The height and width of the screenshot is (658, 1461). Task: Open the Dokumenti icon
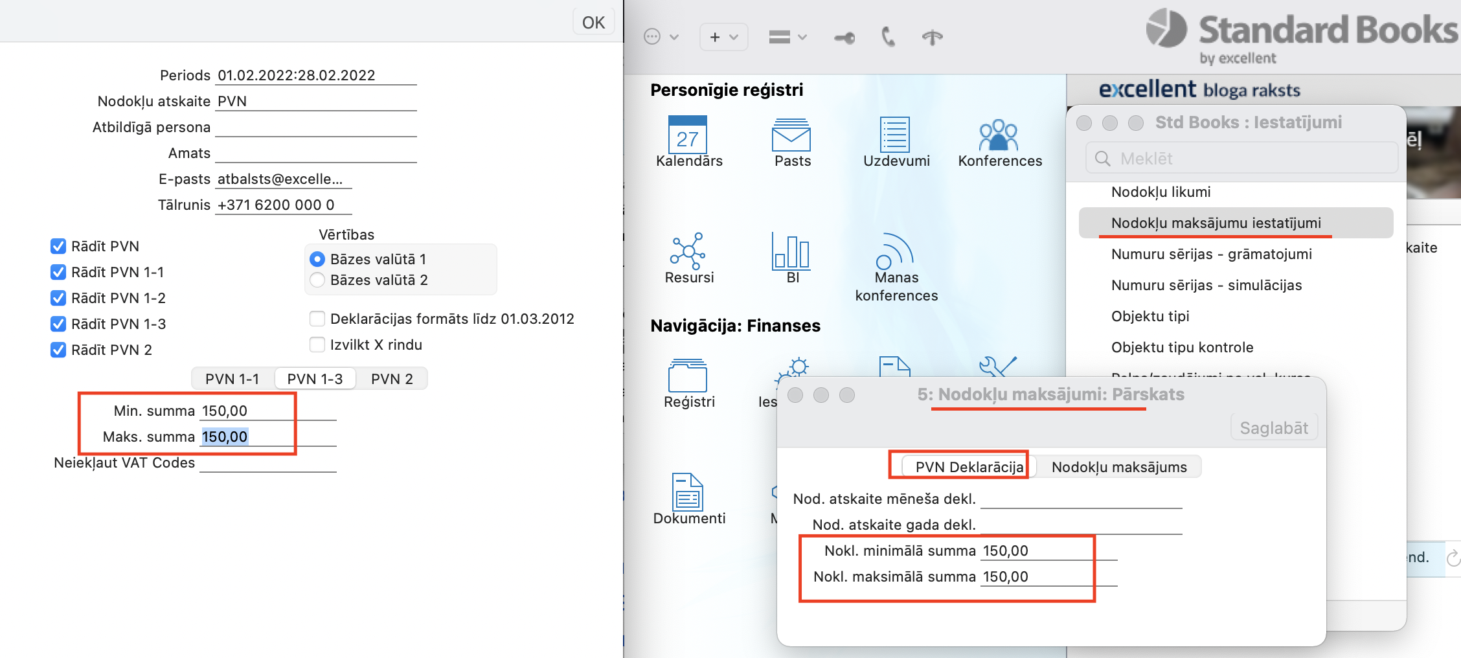click(688, 492)
